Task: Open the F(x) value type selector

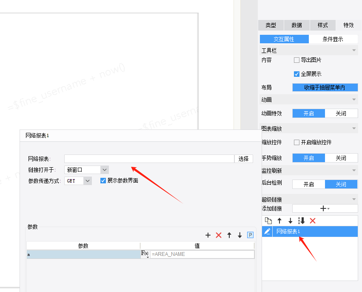Action: coord(145,254)
